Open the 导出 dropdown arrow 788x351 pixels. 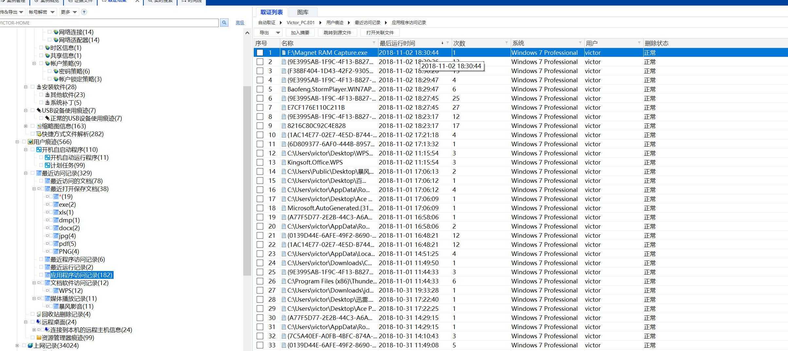278,33
